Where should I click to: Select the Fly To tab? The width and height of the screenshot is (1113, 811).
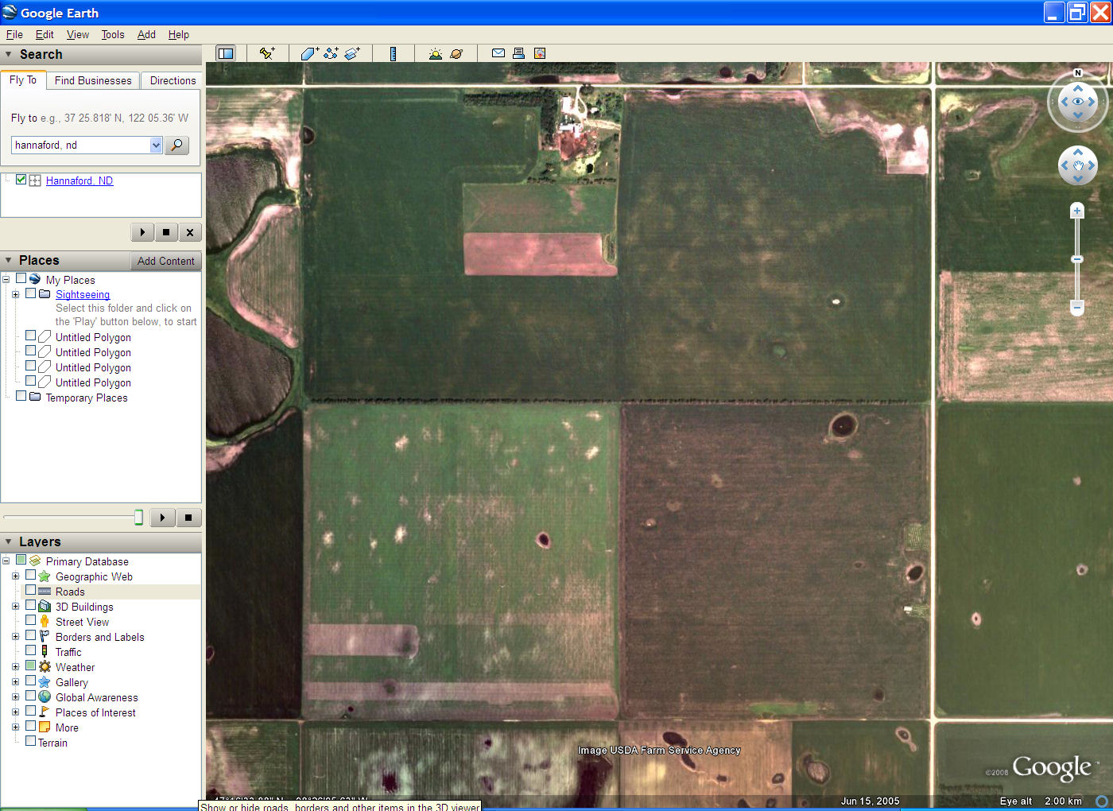point(23,80)
